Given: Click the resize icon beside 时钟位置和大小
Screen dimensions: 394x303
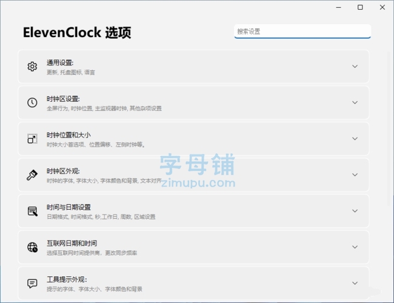Looking at the screenshot, I should point(32,139).
